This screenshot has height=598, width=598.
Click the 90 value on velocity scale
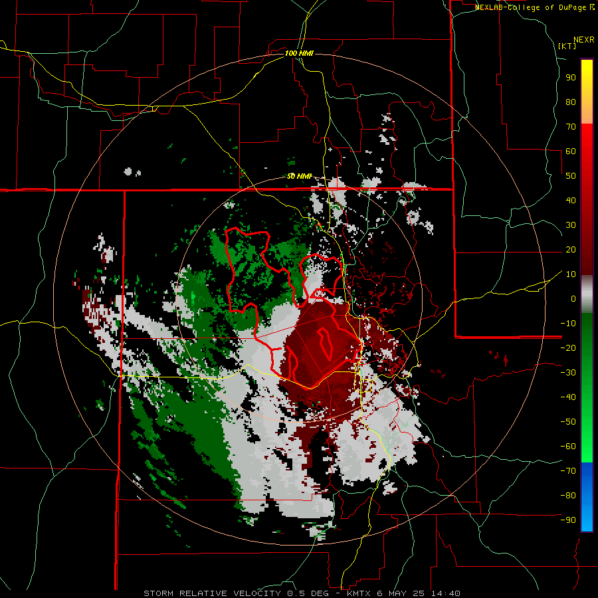point(571,78)
